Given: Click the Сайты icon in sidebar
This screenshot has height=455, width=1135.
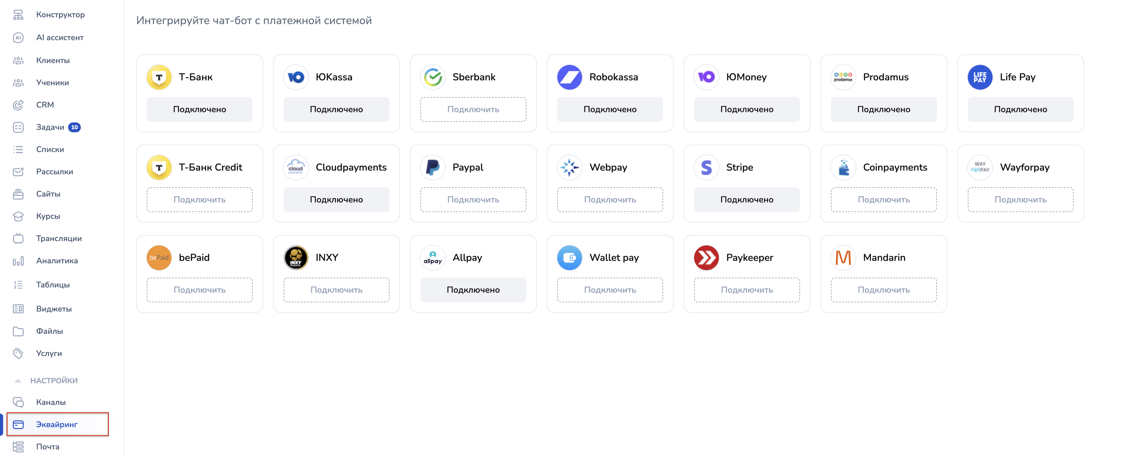Looking at the screenshot, I should pyautogui.click(x=18, y=194).
